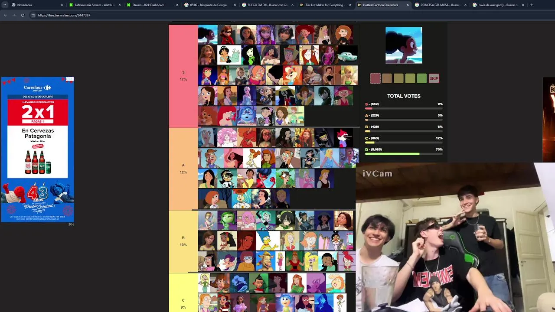The image size is (555, 312).
Task: Select Lola Bunny thumbnail in S tier
Action: [x=293, y=75]
